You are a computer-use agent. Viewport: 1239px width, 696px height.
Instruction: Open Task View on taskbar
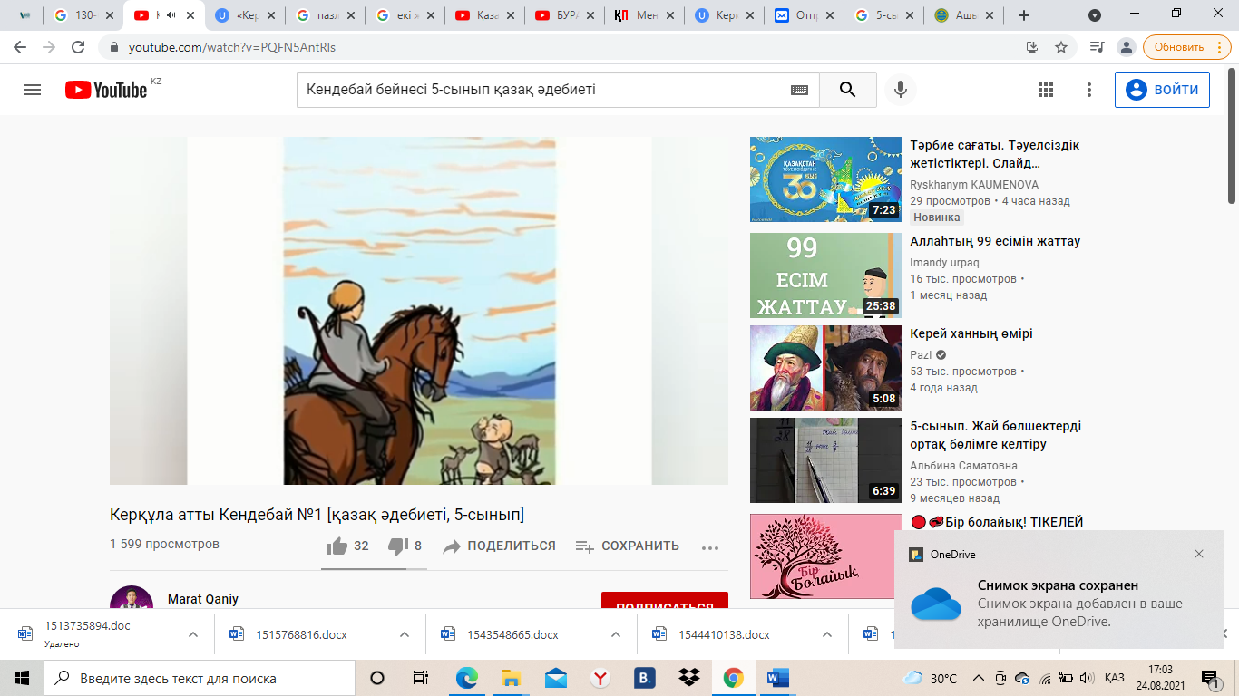(x=421, y=678)
